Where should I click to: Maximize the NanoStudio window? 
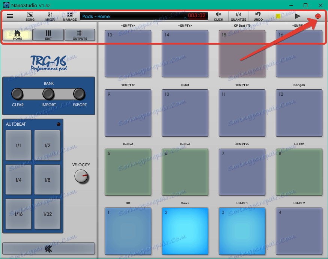pyautogui.click(x=305, y=5)
